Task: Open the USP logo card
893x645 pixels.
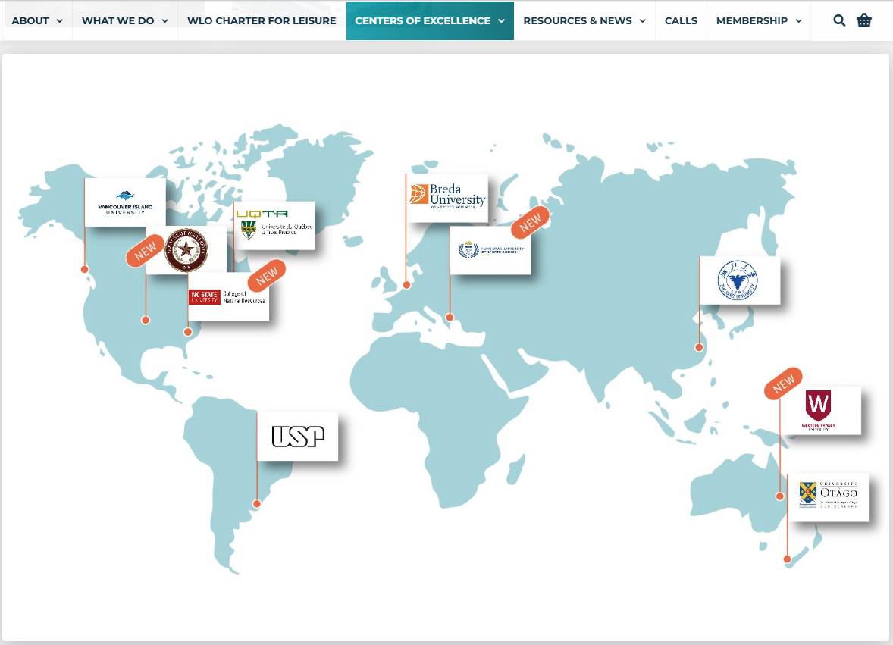Action: 297,436
